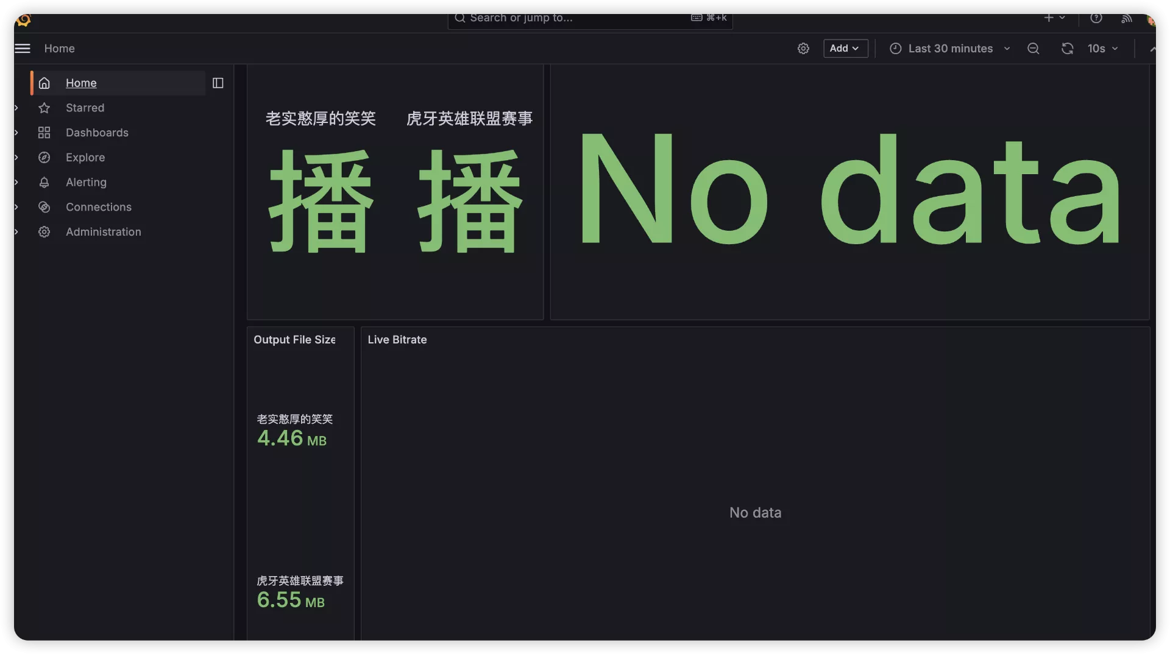Open the Last 30 minutes time picker

(x=949, y=49)
